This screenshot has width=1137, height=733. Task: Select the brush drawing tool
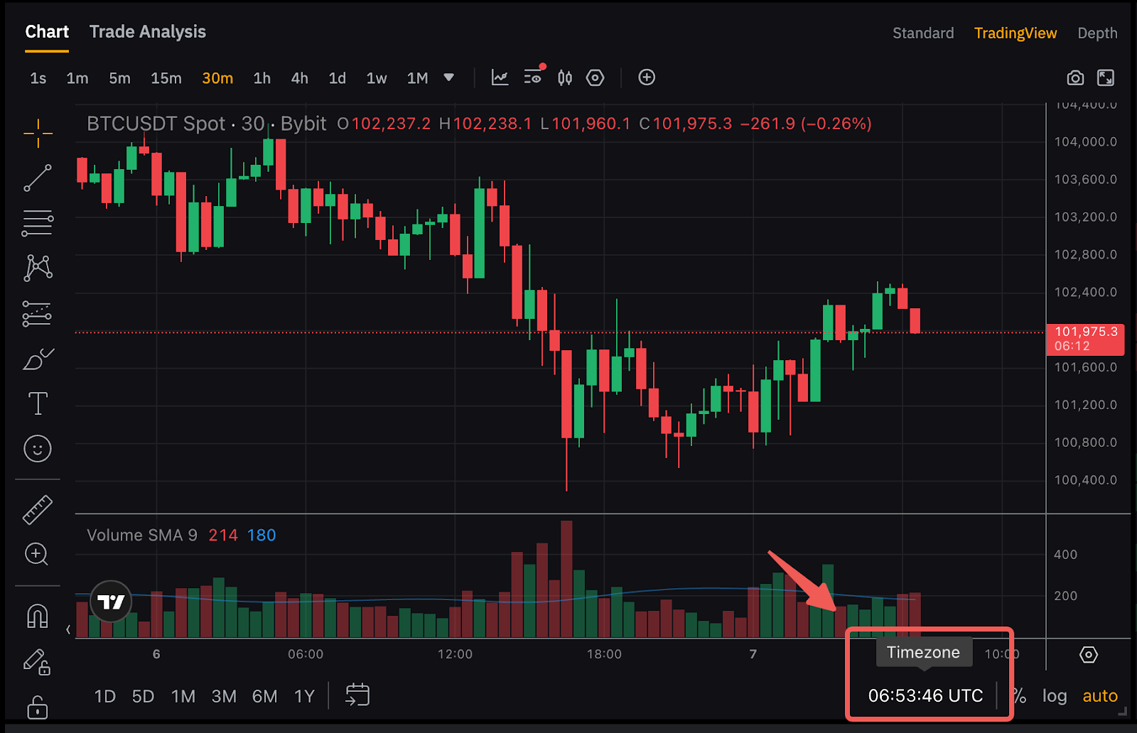38,359
